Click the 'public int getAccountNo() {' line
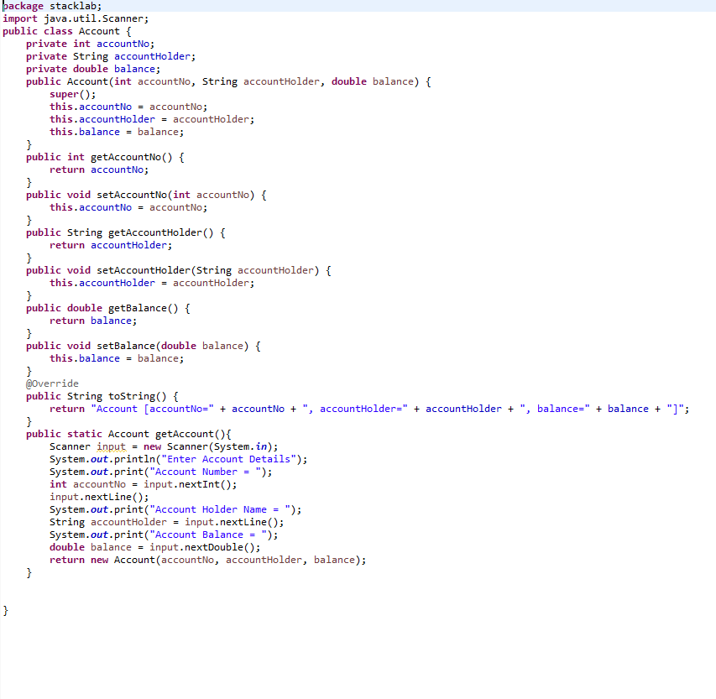The image size is (716, 699). [x=105, y=158]
